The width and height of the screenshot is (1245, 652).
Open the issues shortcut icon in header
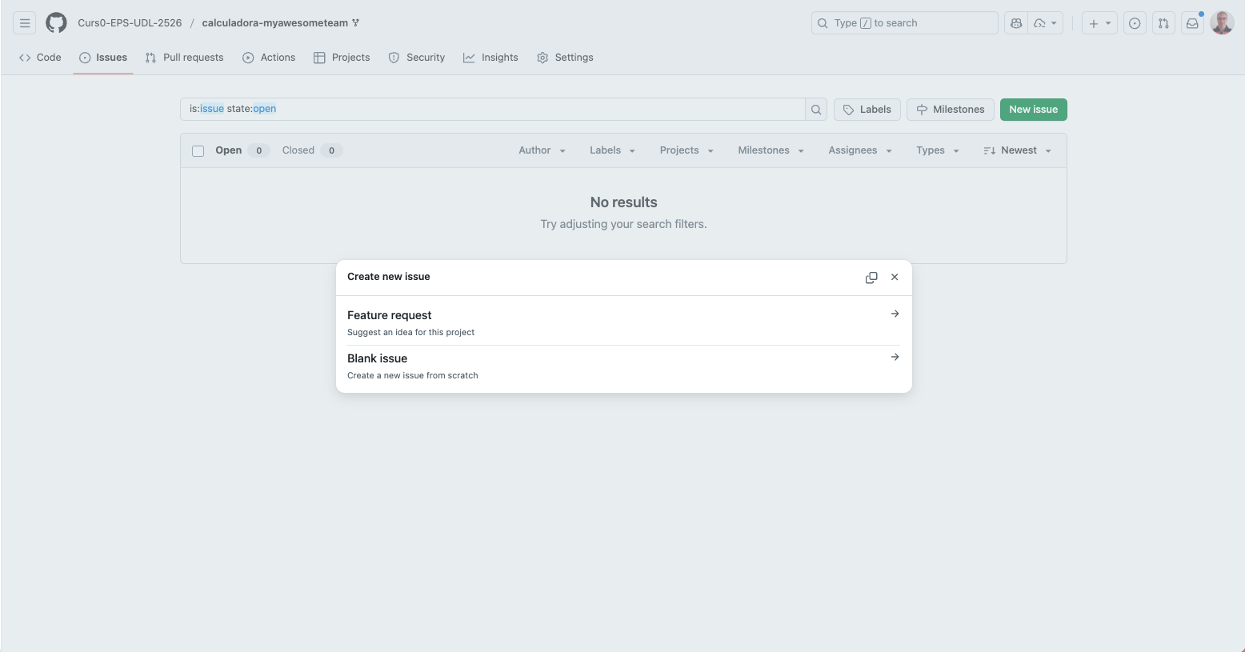tap(1135, 23)
